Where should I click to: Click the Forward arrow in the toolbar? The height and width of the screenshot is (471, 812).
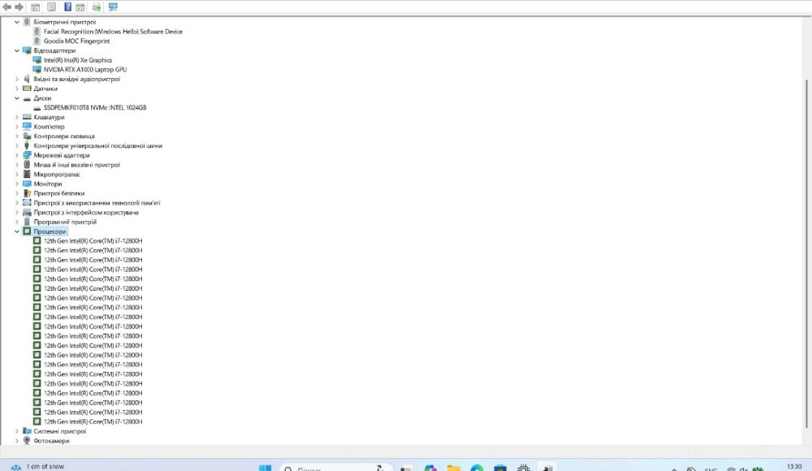click(18, 6)
